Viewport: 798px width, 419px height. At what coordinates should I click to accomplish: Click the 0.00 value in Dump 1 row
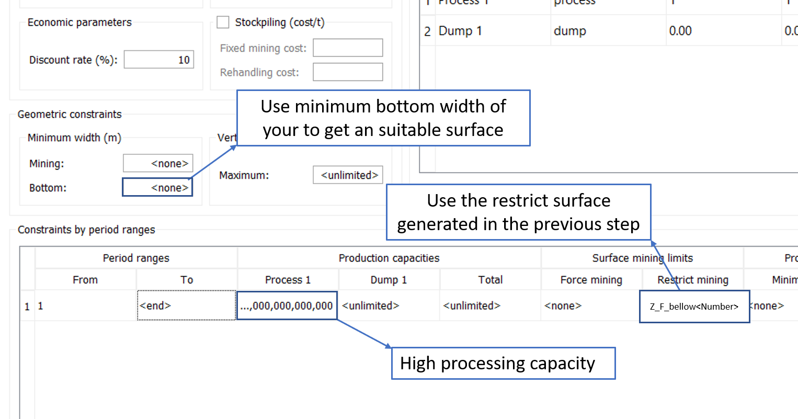tap(680, 31)
